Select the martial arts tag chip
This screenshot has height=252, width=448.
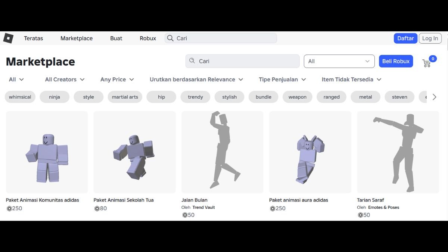pos(125,97)
